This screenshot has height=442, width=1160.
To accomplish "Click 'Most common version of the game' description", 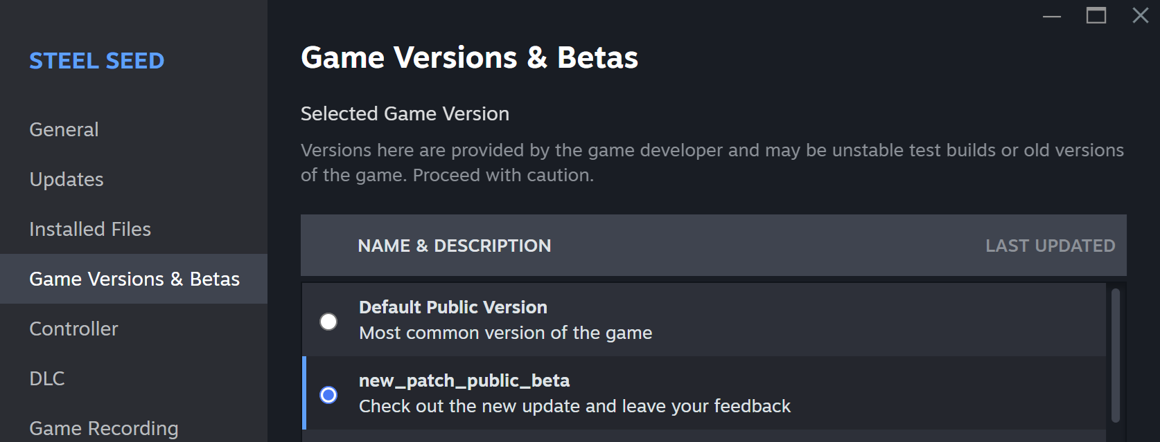I will (506, 333).
